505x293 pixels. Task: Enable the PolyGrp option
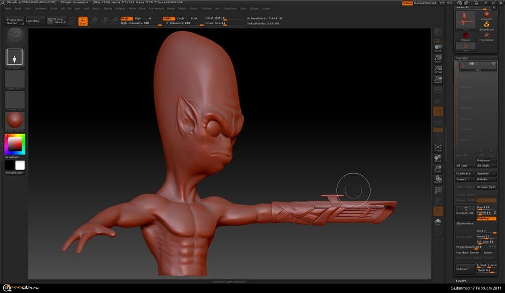(486, 218)
